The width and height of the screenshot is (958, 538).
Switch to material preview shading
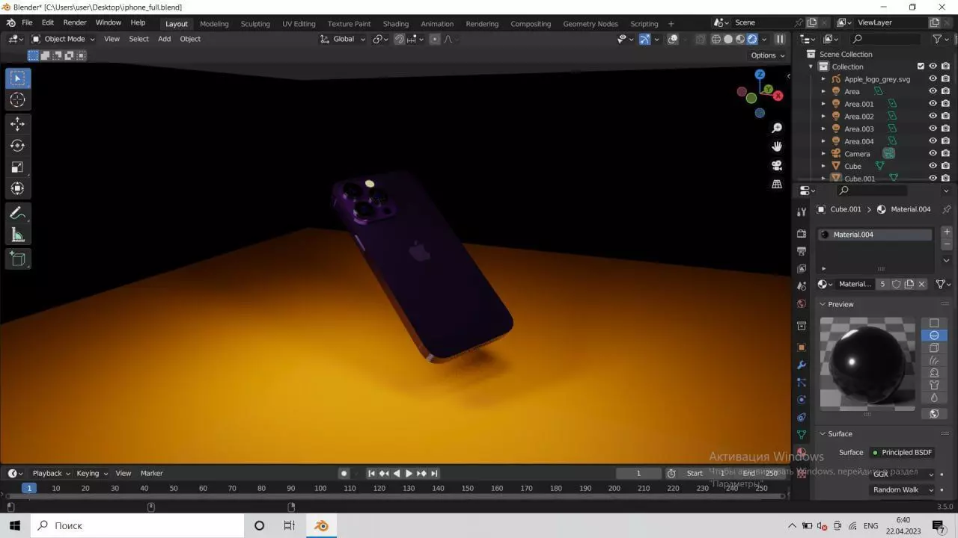pyautogui.click(x=740, y=39)
